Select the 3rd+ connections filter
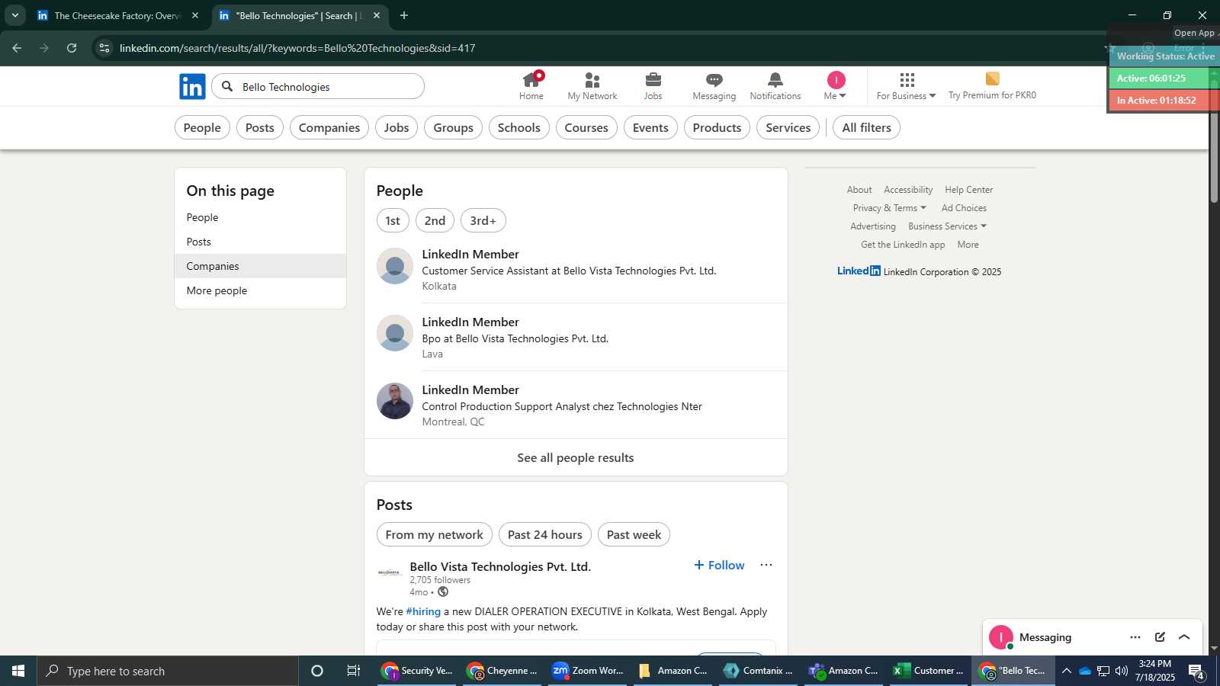Viewport: 1220px width, 686px height. tap(483, 221)
